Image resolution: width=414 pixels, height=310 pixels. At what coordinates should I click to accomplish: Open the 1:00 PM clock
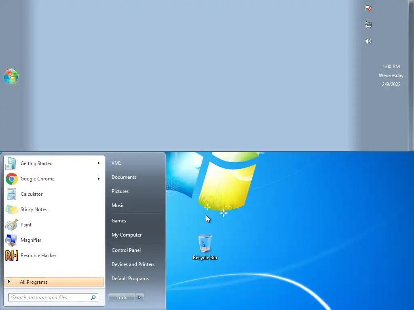(391, 67)
